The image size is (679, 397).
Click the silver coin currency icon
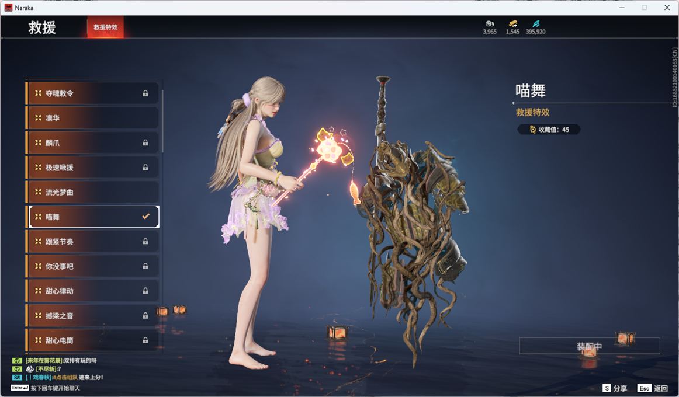point(490,24)
